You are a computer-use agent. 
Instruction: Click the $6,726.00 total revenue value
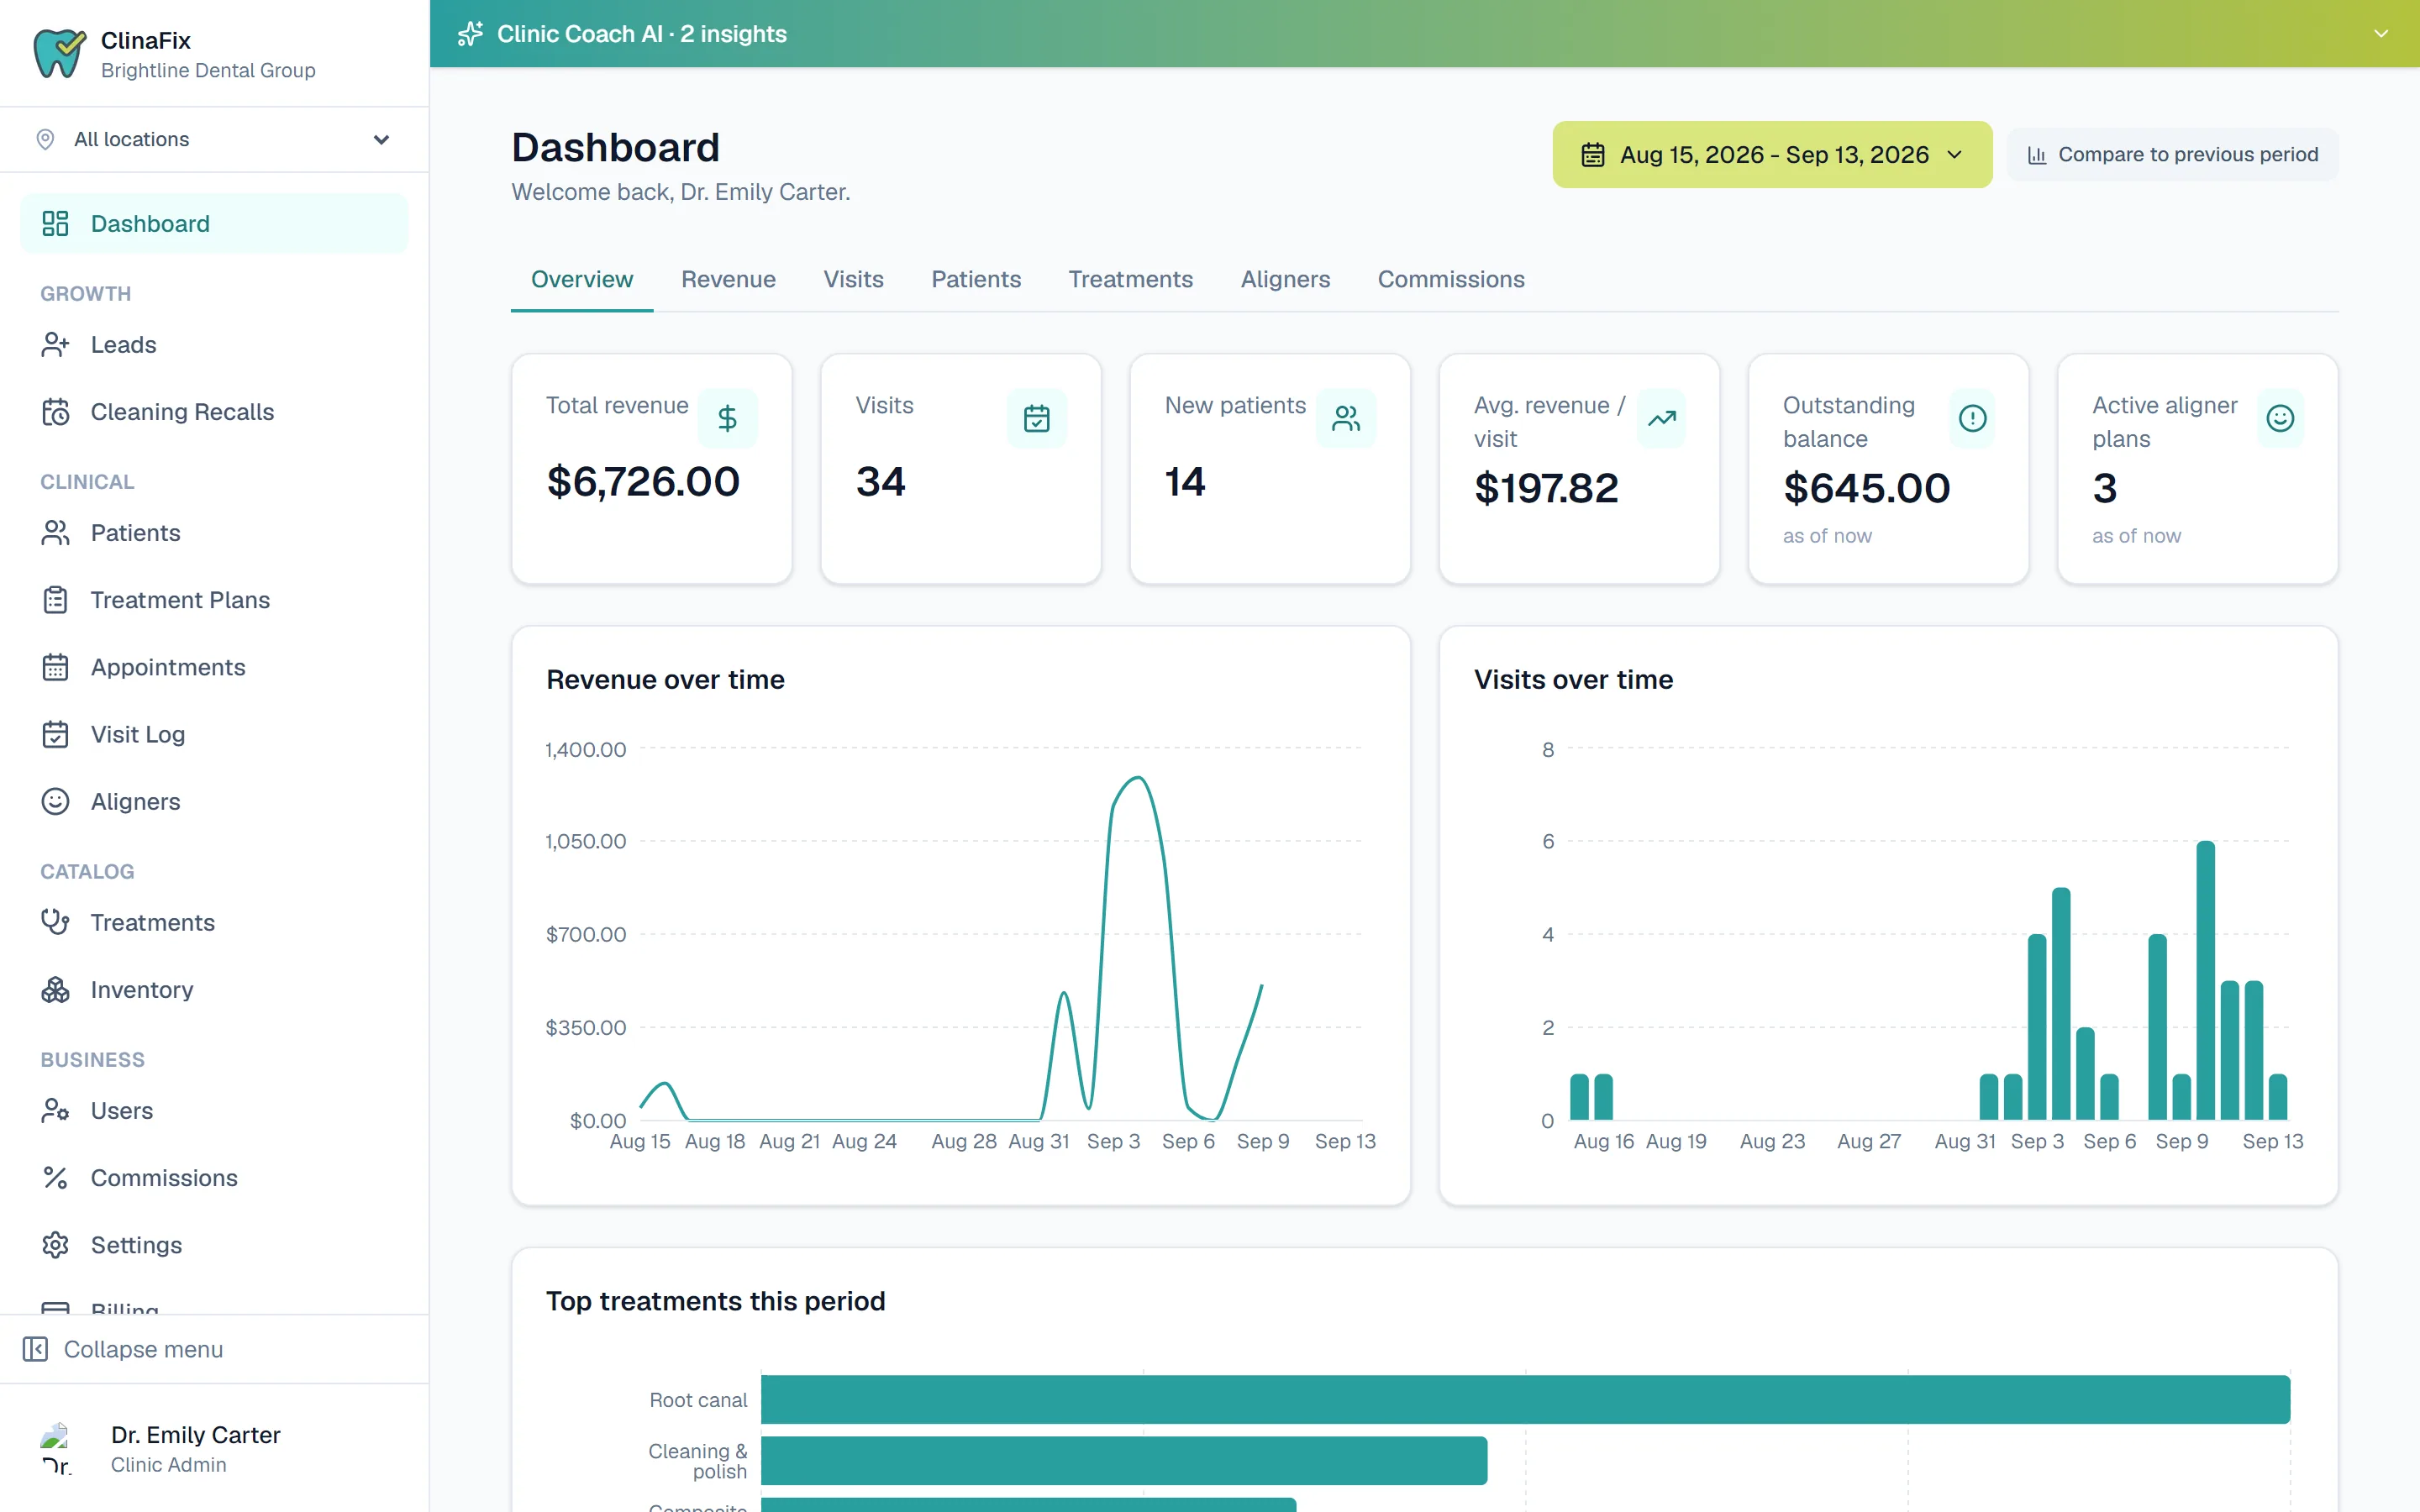[643, 482]
